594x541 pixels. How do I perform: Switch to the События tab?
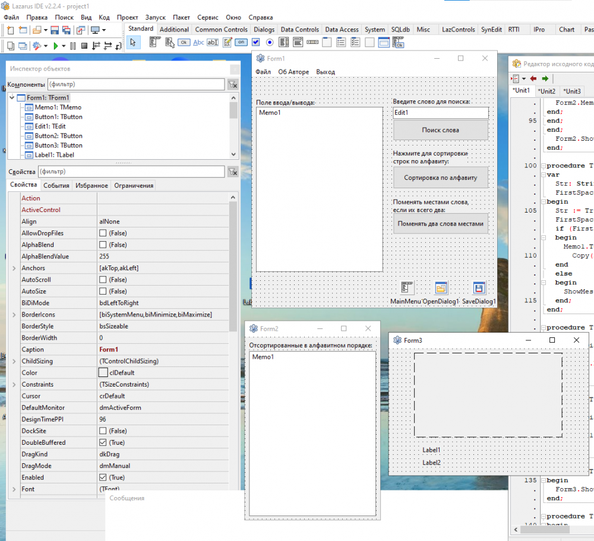[x=56, y=185]
